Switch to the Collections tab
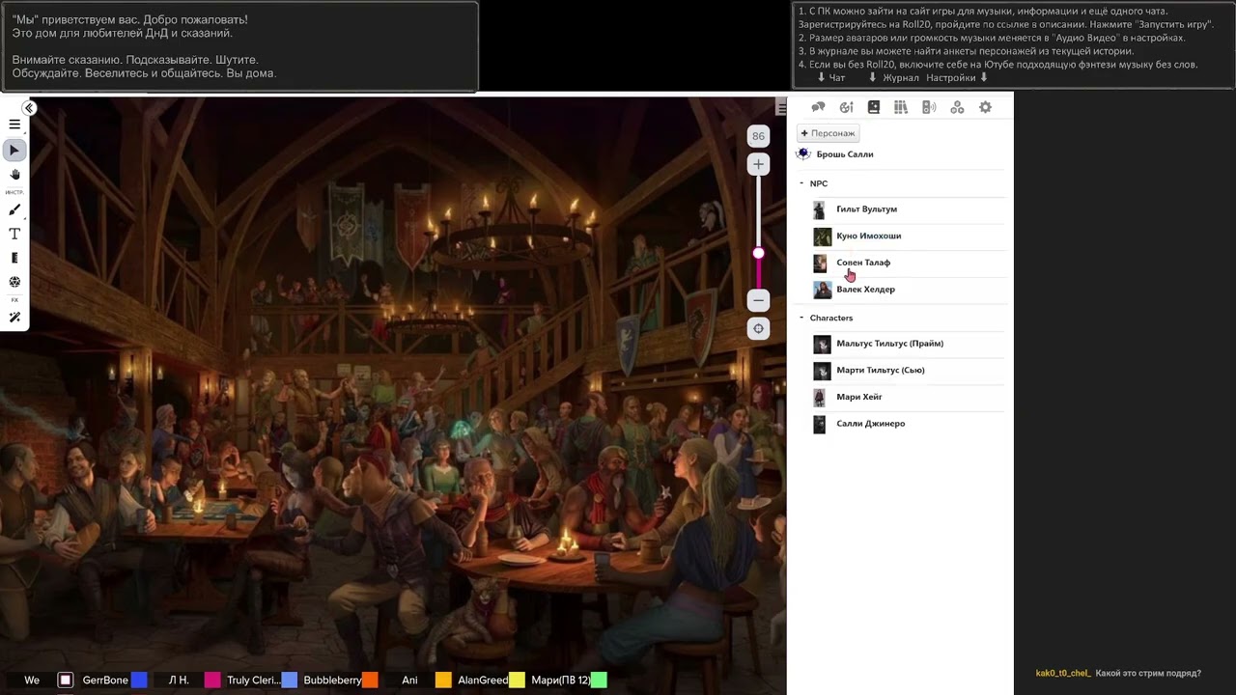The height and width of the screenshot is (695, 1236). [x=957, y=107]
